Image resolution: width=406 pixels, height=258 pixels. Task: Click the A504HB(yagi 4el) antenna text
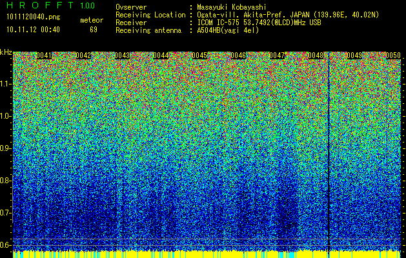228,30
